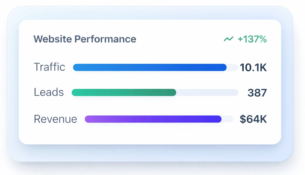Click the green upward trend arrow icon
This screenshot has height=175, width=305.
coord(228,39)
